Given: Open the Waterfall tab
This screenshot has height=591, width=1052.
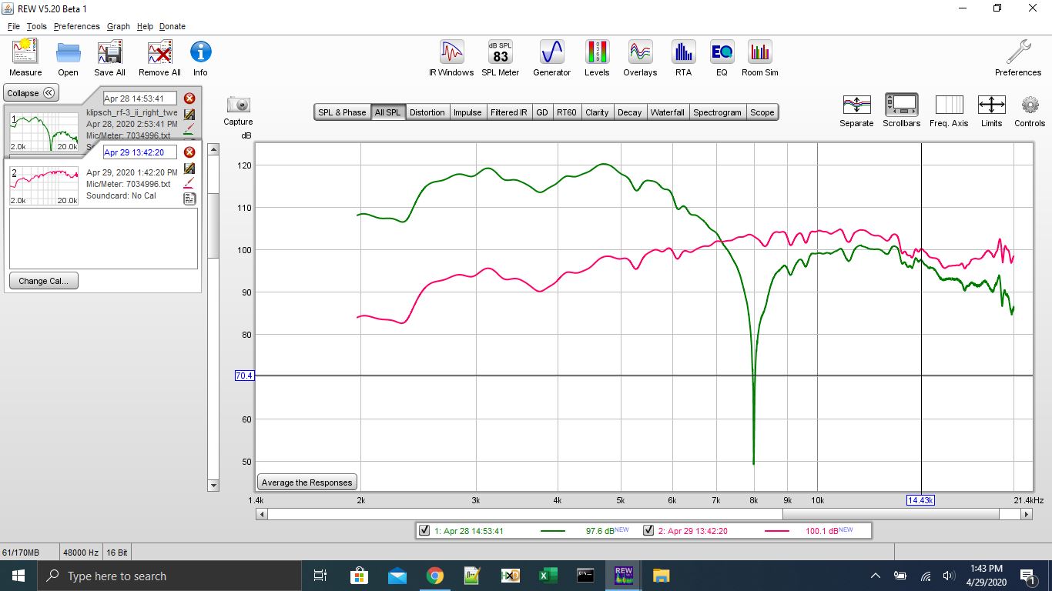Looking at the screenshot, I should point(667,112).
